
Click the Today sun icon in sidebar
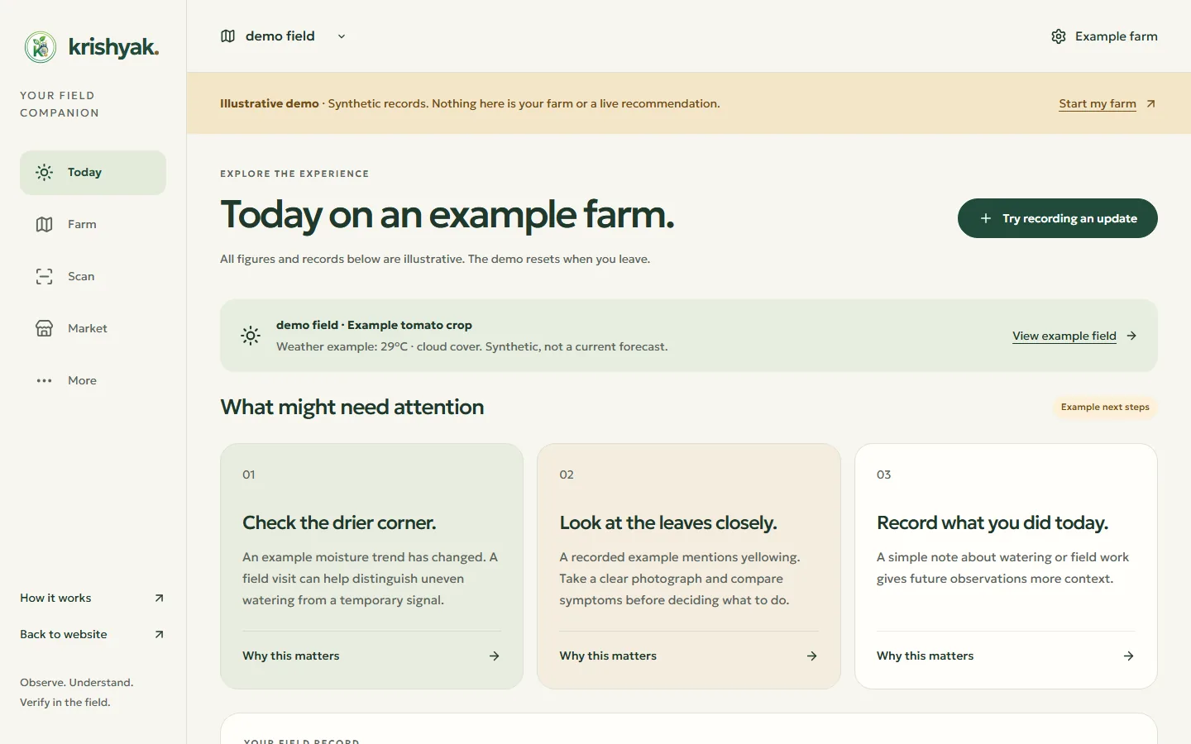click(x=45, y=172)
